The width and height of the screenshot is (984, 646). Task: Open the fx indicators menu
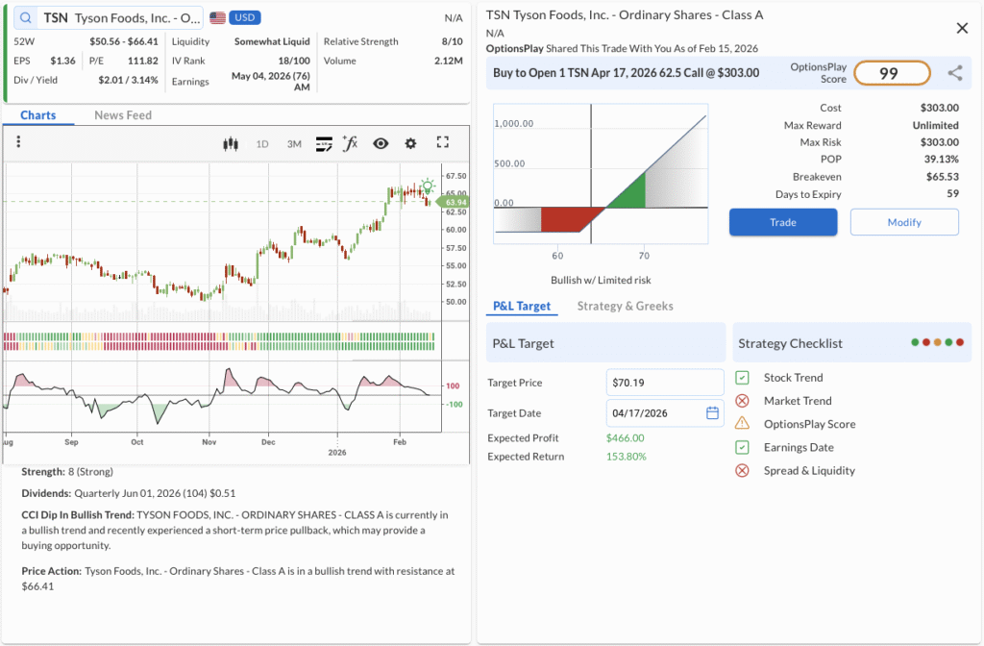coord(351,143)
